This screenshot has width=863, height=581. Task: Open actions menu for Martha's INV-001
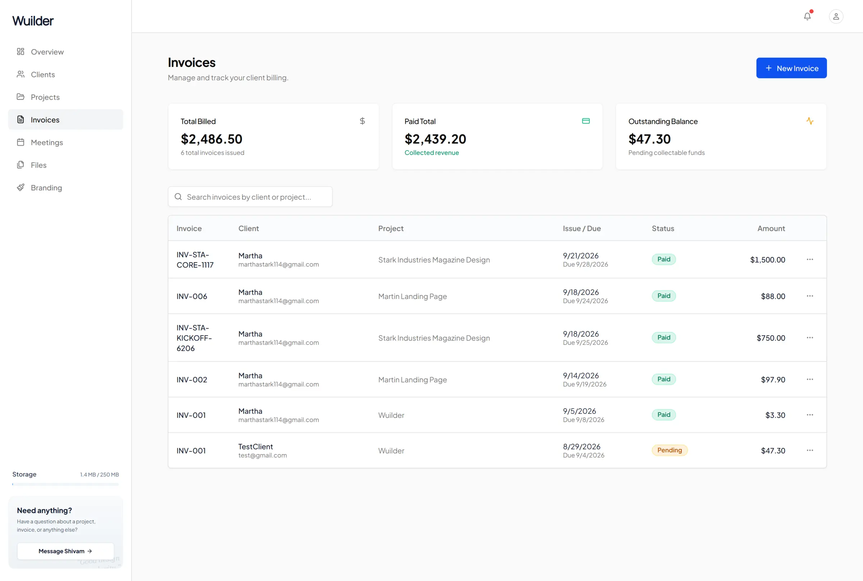(810, 415)
